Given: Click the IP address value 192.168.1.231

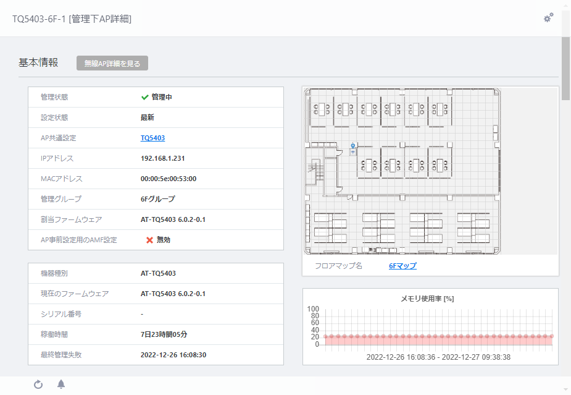Looking at the screenshot, I should point(162,158).
